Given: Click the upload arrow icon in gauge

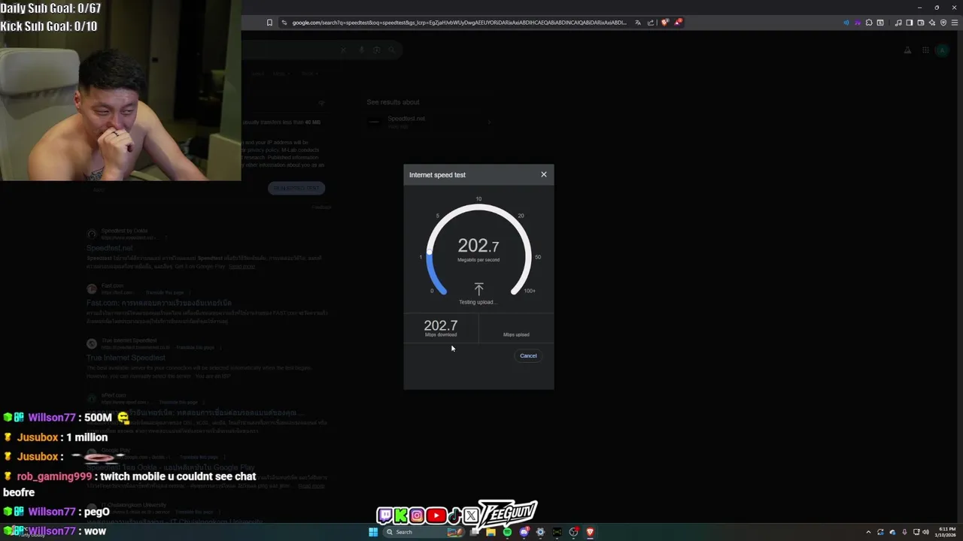Looking at the screenshot, I should (x=478, y=289).
